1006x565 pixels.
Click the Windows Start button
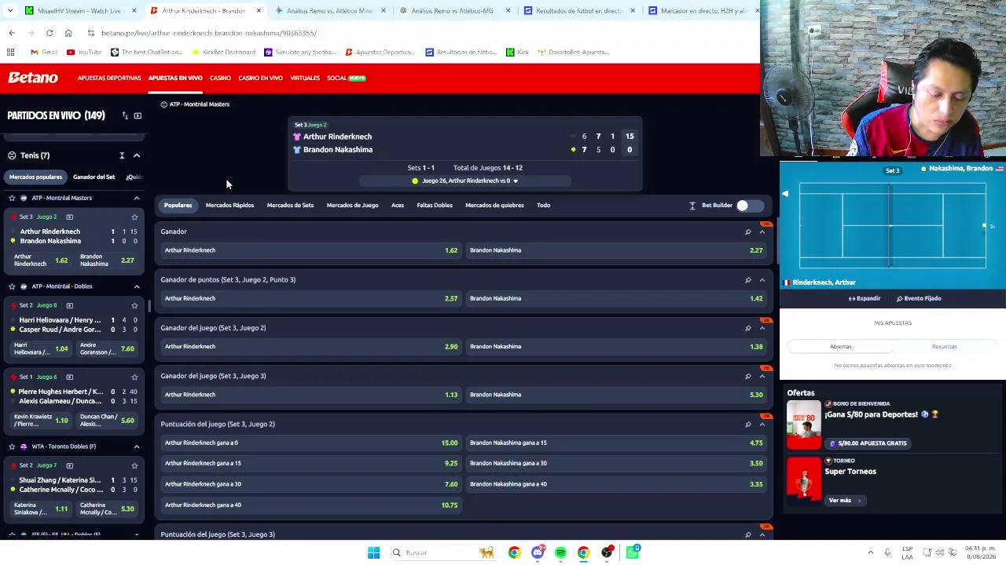(373, 552)
